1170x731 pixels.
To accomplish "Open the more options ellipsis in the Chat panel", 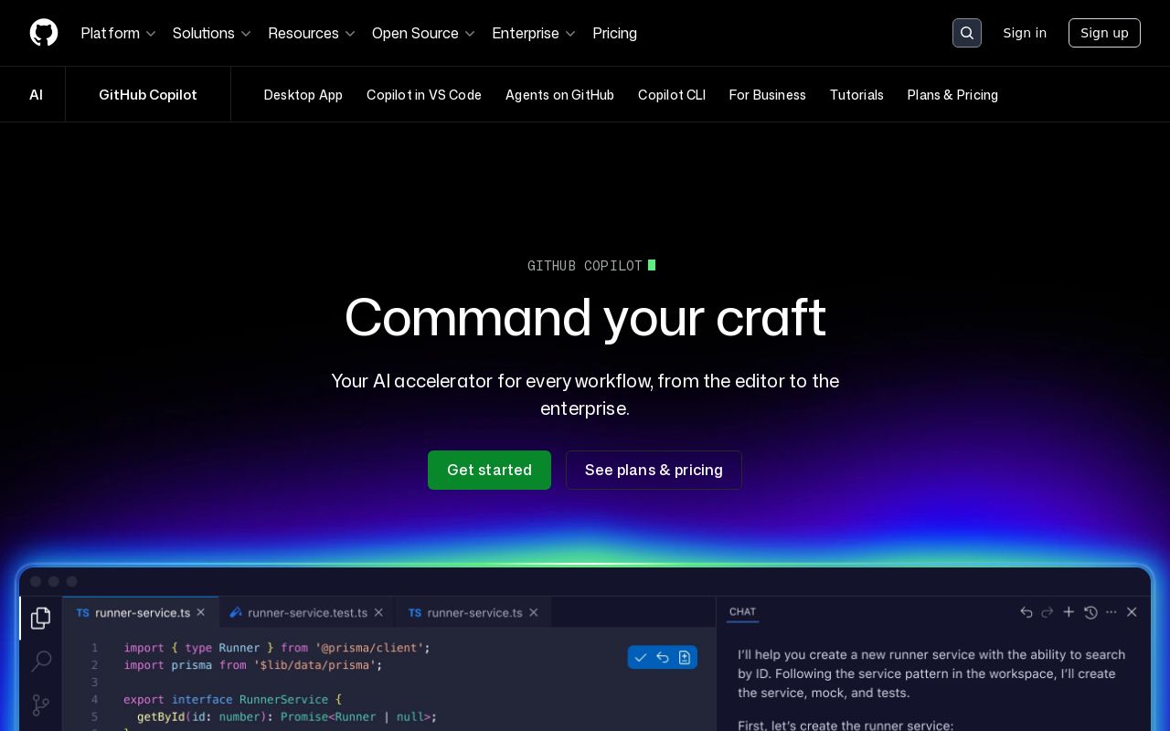I will tap(1111, 612).
